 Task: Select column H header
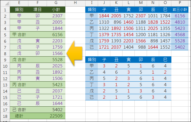[75, 3]
